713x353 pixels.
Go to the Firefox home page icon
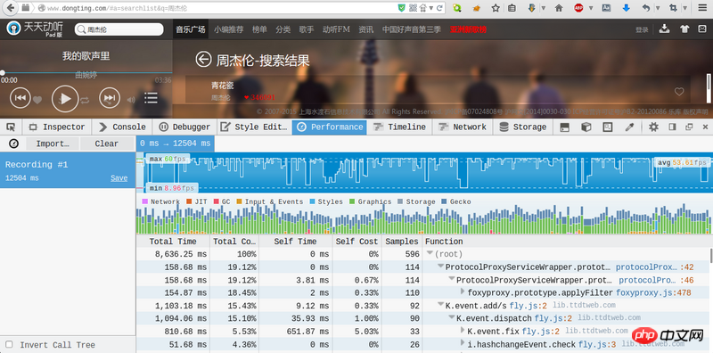tap(559, 8)
